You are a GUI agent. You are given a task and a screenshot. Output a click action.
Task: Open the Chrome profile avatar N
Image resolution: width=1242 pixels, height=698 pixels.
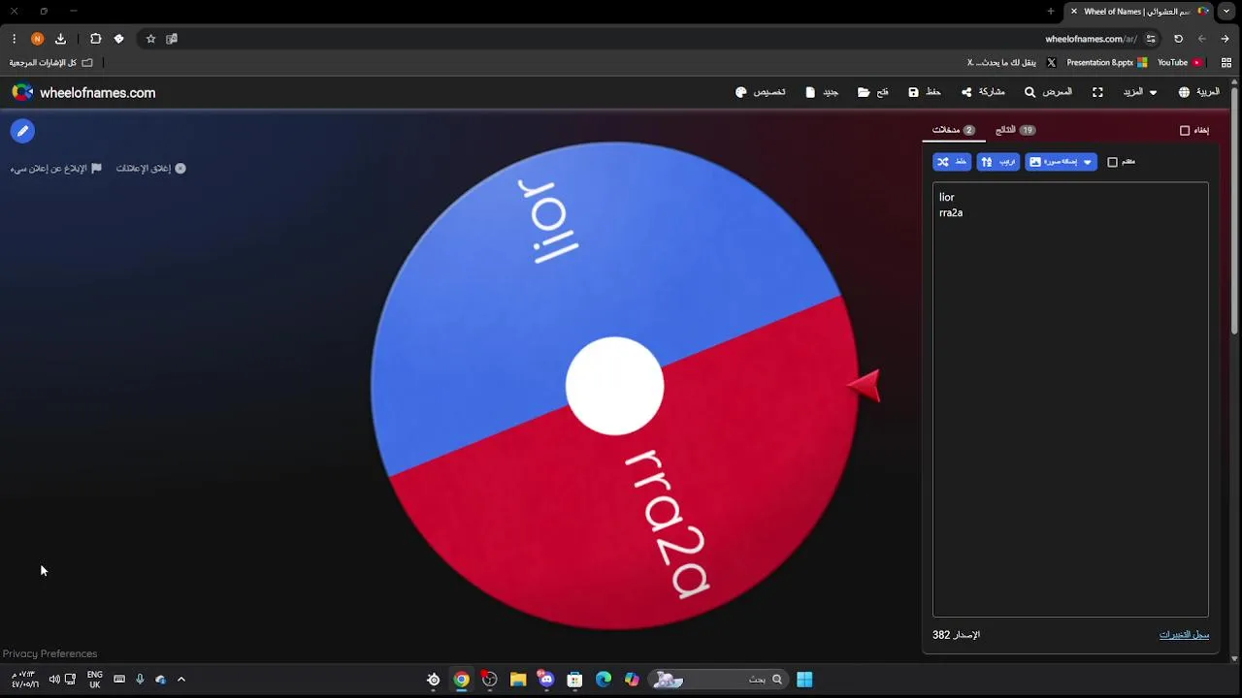pyautogui.click(x=37, y=39)
